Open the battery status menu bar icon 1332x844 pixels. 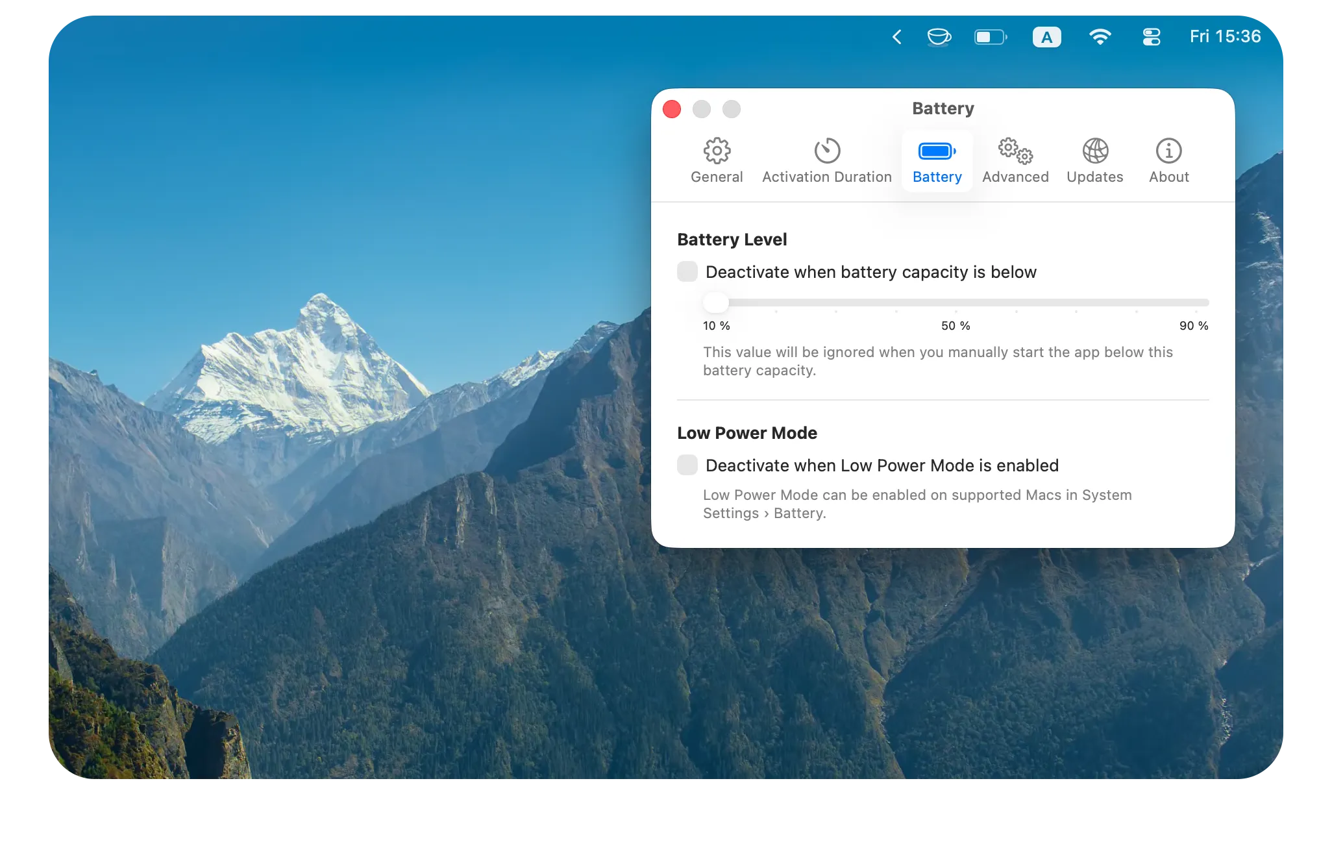(x=991, y=37)
